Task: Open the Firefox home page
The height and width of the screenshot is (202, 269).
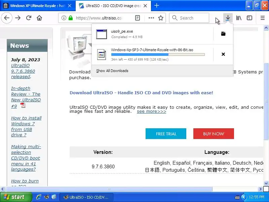Action: click(x=39, y=18)
